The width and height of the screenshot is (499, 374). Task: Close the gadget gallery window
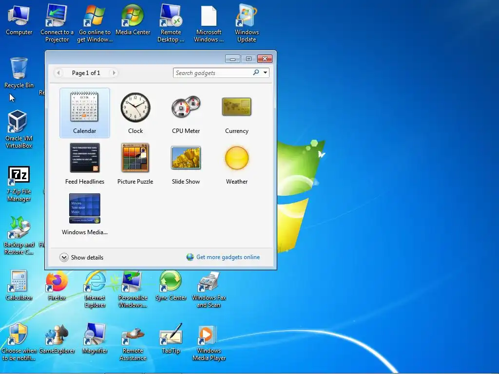click(265, 59)
